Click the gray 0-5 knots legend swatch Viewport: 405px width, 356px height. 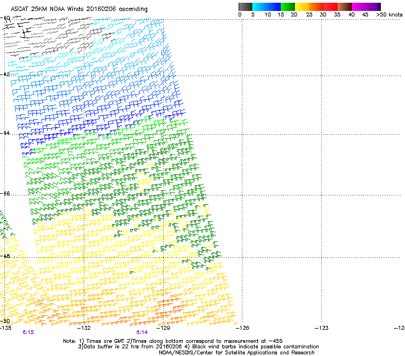(x=245, y=7)
